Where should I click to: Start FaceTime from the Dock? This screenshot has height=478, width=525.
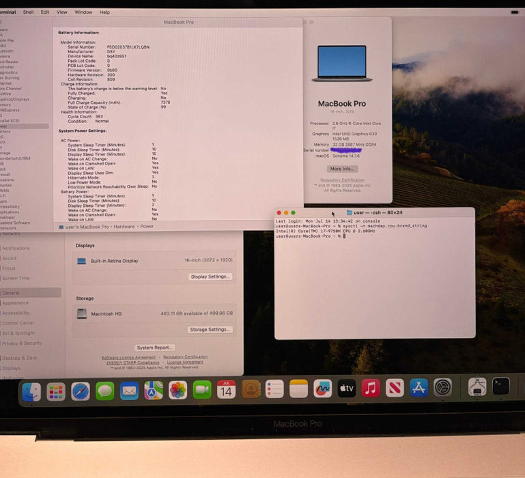(202, 389)
